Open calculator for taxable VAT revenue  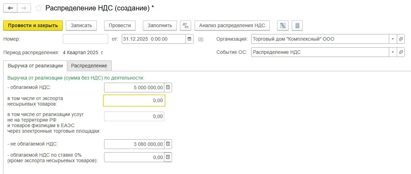[x=168, y=88]
